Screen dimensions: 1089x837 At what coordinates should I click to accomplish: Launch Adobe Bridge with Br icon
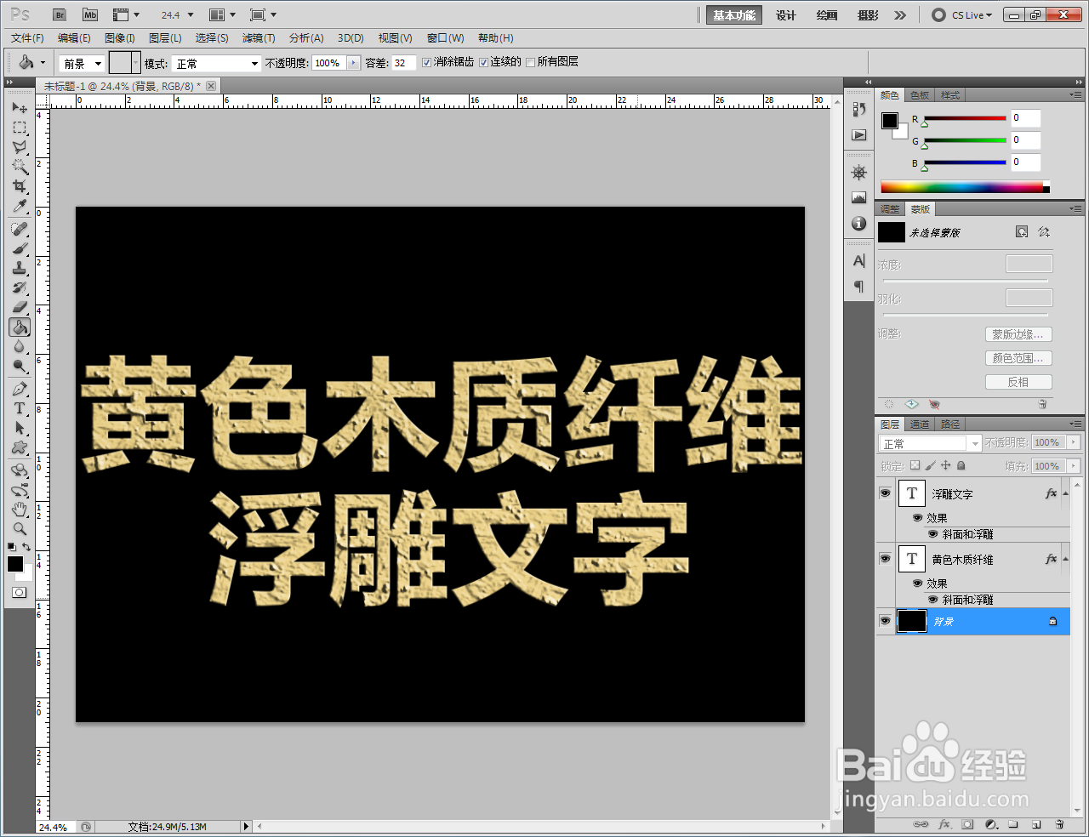point(60,14)
